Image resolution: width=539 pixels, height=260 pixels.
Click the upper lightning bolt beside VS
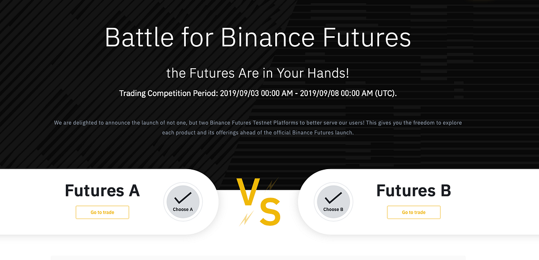[271, 184]
